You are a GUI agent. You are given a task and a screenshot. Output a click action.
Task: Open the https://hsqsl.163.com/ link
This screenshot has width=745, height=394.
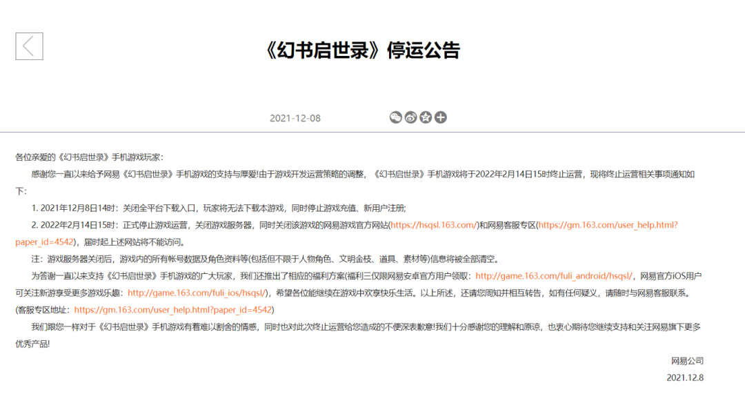coord(434,225)
